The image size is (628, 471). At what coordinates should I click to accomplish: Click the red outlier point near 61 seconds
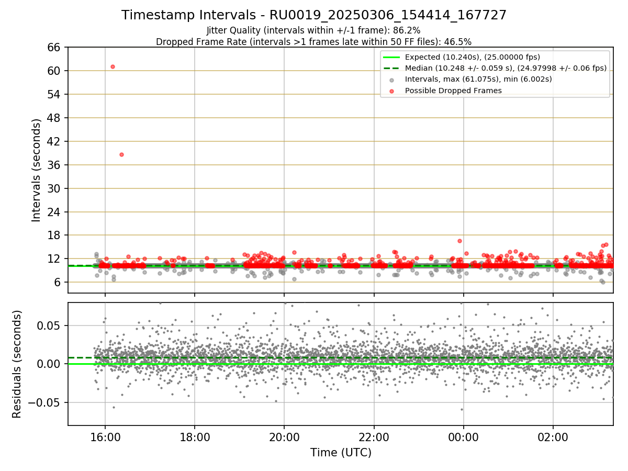coord(113,66)
